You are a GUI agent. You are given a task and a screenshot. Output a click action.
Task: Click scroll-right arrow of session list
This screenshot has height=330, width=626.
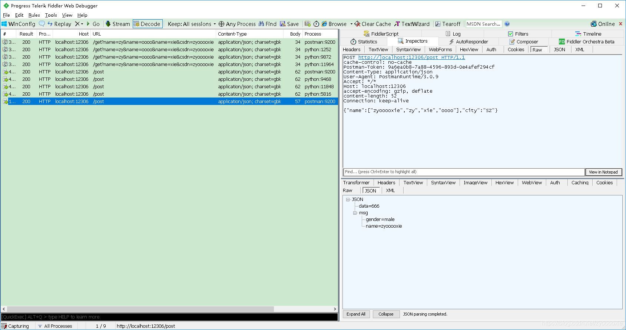pos(335,309)
